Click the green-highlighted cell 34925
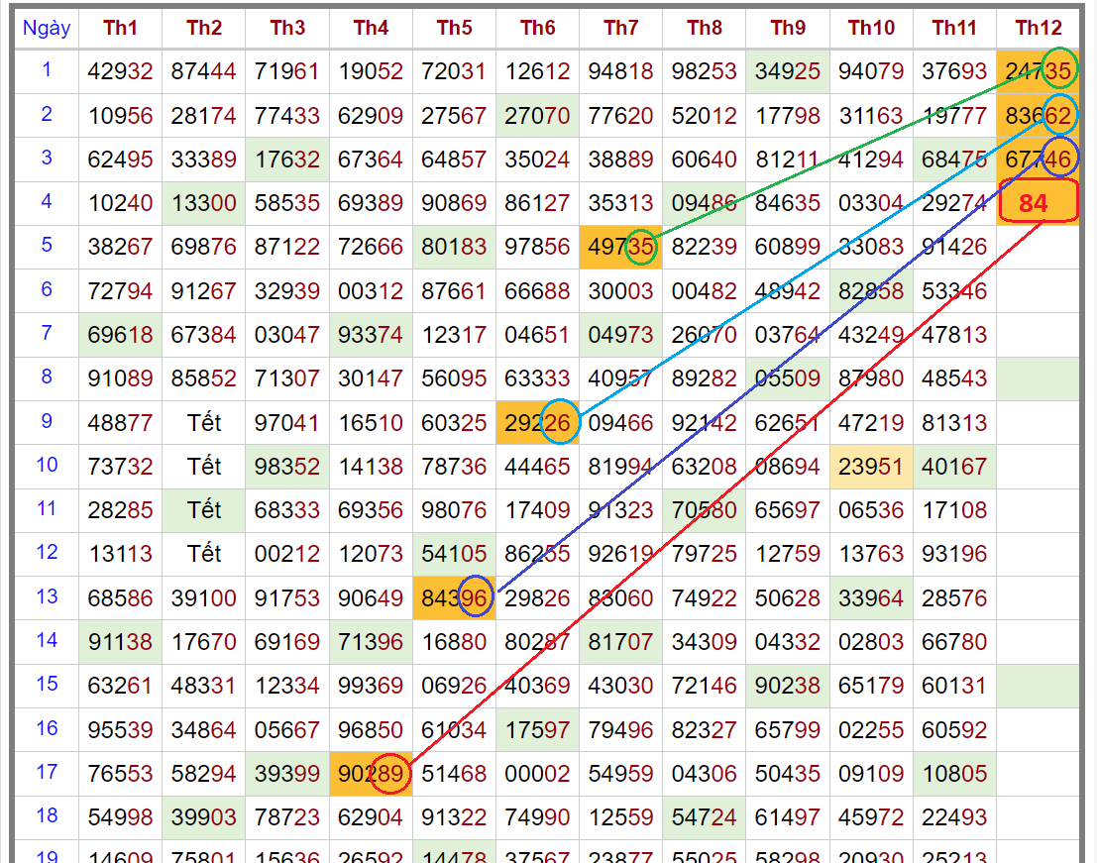Viewport: 1097px width, 863px height. pos(787,71)
